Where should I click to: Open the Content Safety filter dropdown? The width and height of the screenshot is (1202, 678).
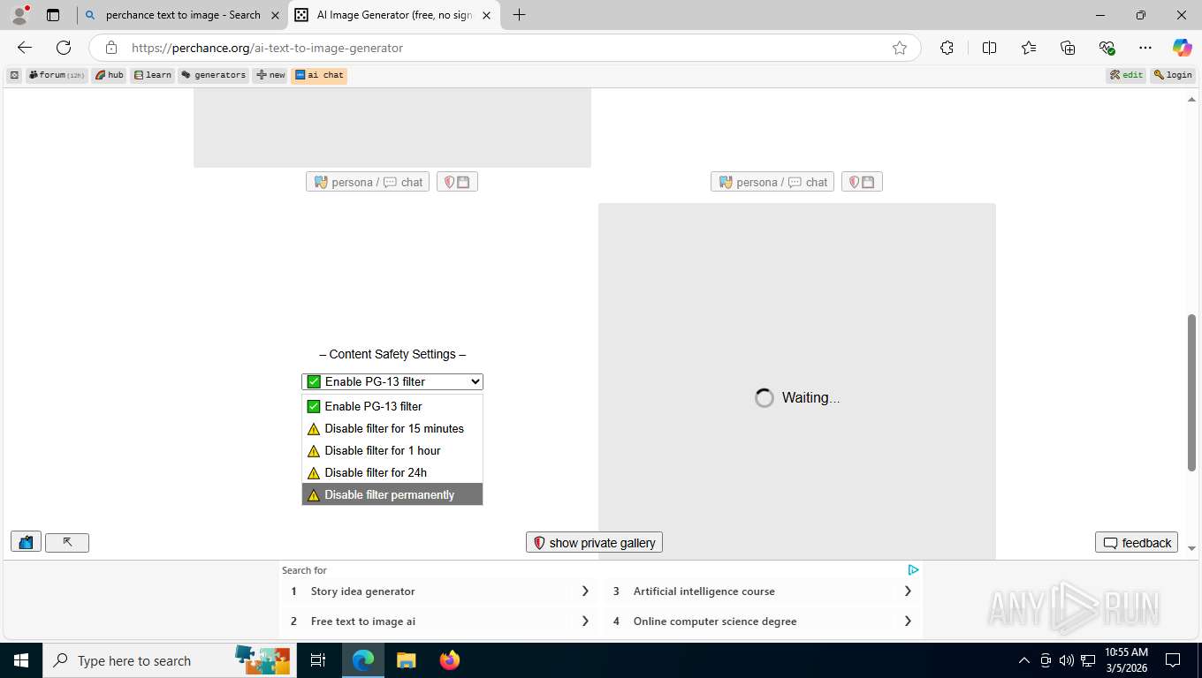(x=392, y=381)
